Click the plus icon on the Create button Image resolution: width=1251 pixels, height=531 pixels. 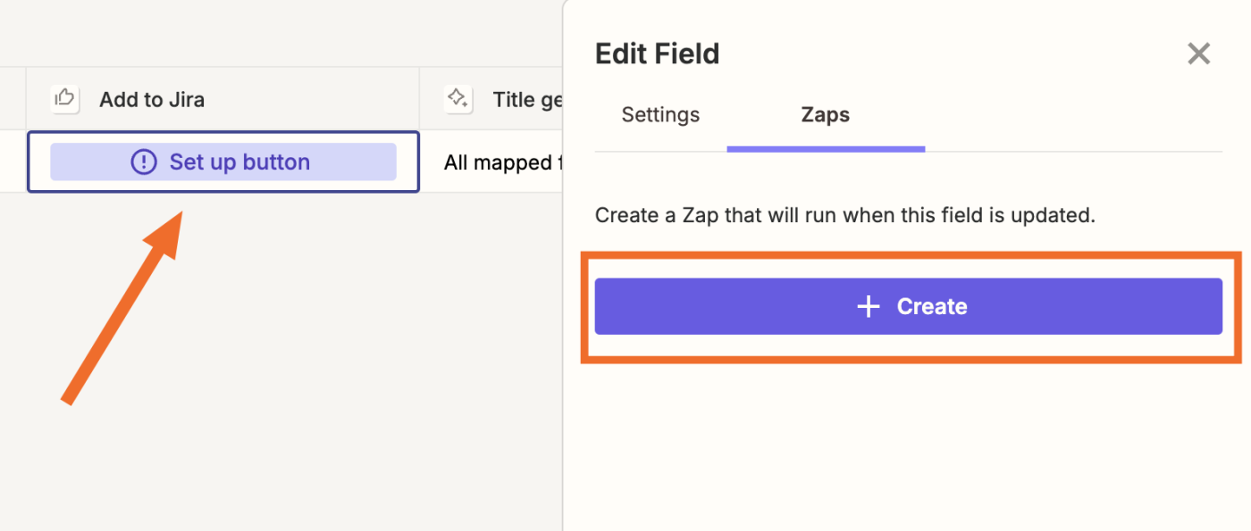coord(868,307)
